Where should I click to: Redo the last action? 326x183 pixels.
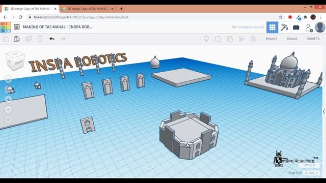click(x=63, y=39)
